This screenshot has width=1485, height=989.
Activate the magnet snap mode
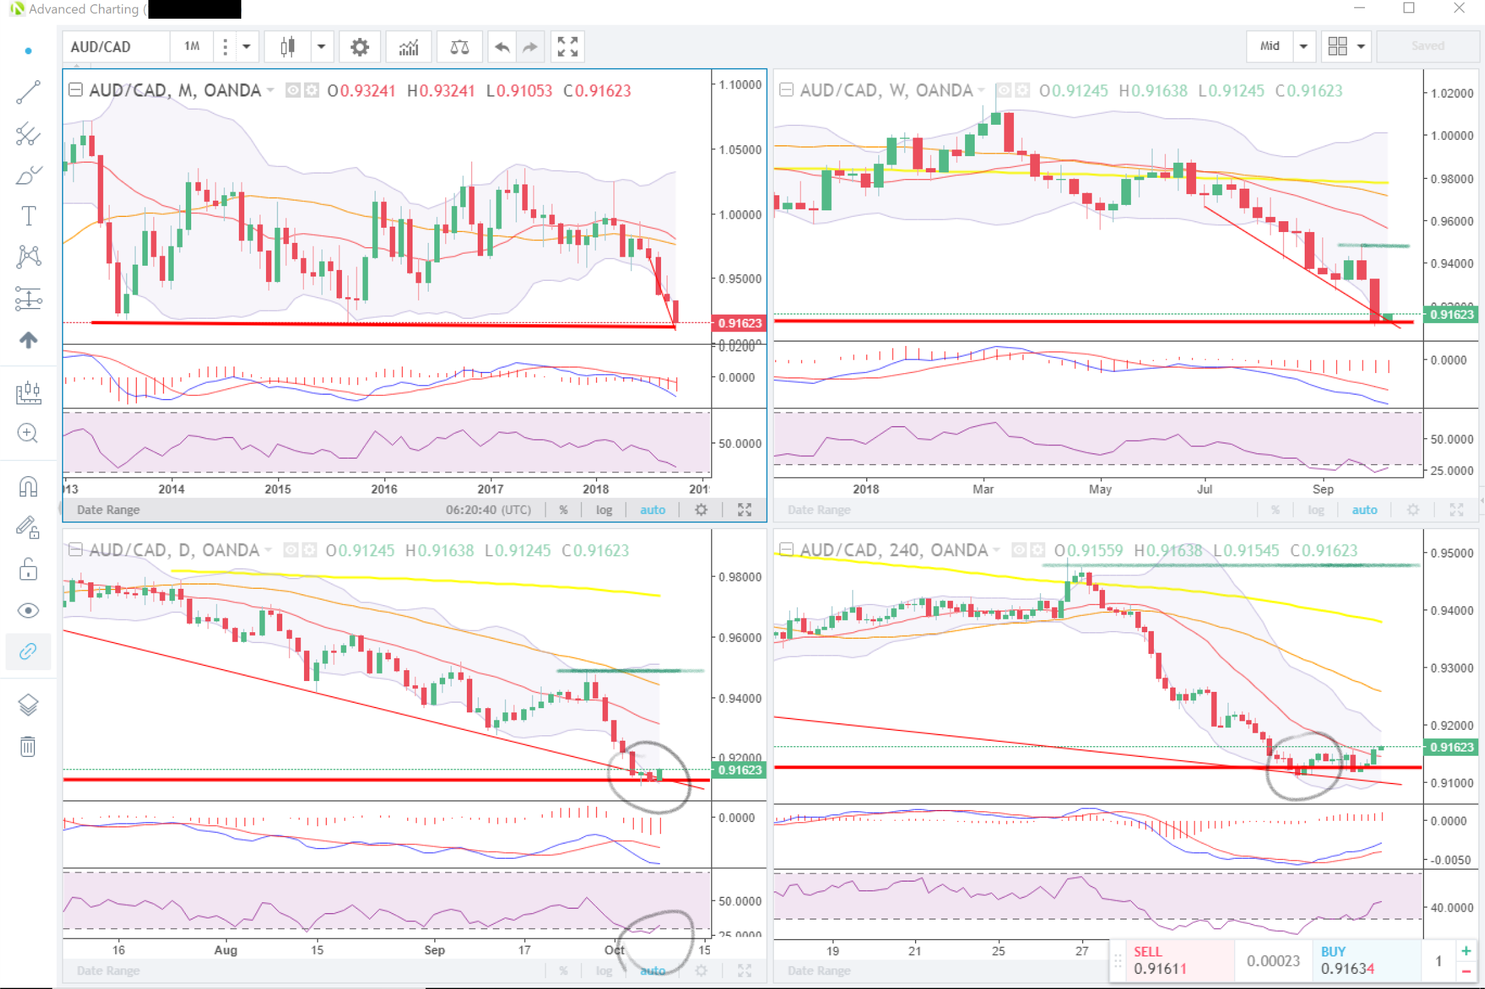click(28, 487)
